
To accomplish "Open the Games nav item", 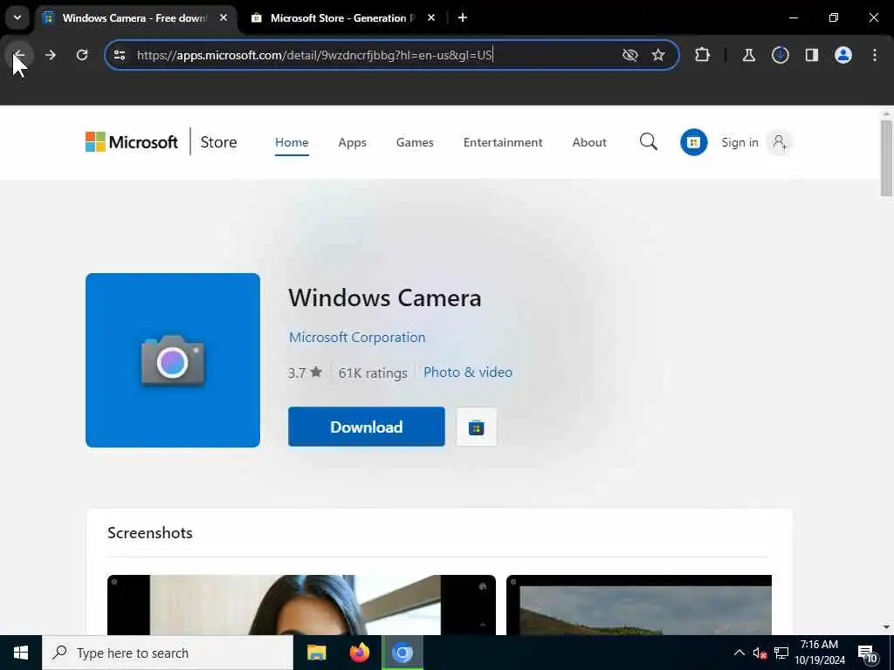I will [x=415, y=142].
